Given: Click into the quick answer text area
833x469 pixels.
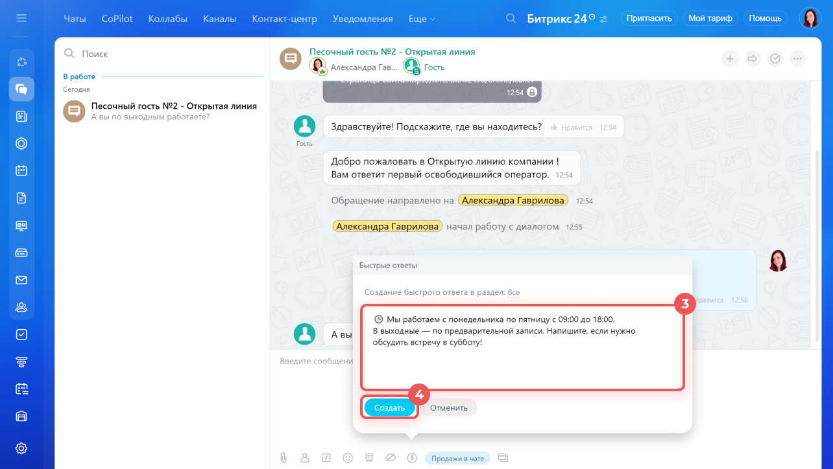Looking at the screenshot, I should 523,348.
